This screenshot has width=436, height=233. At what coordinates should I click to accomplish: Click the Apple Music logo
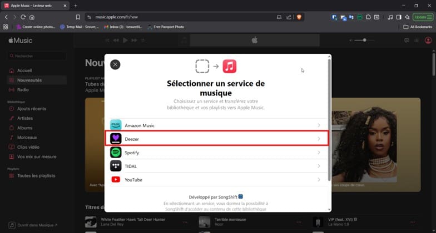tap(20, 40)
